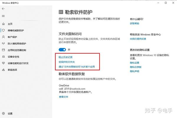The width and height of the screenshot is (177, 118).
Task: Click the 帮助改进 Windows 安全中心 heading
Action: tap(145, 34)
